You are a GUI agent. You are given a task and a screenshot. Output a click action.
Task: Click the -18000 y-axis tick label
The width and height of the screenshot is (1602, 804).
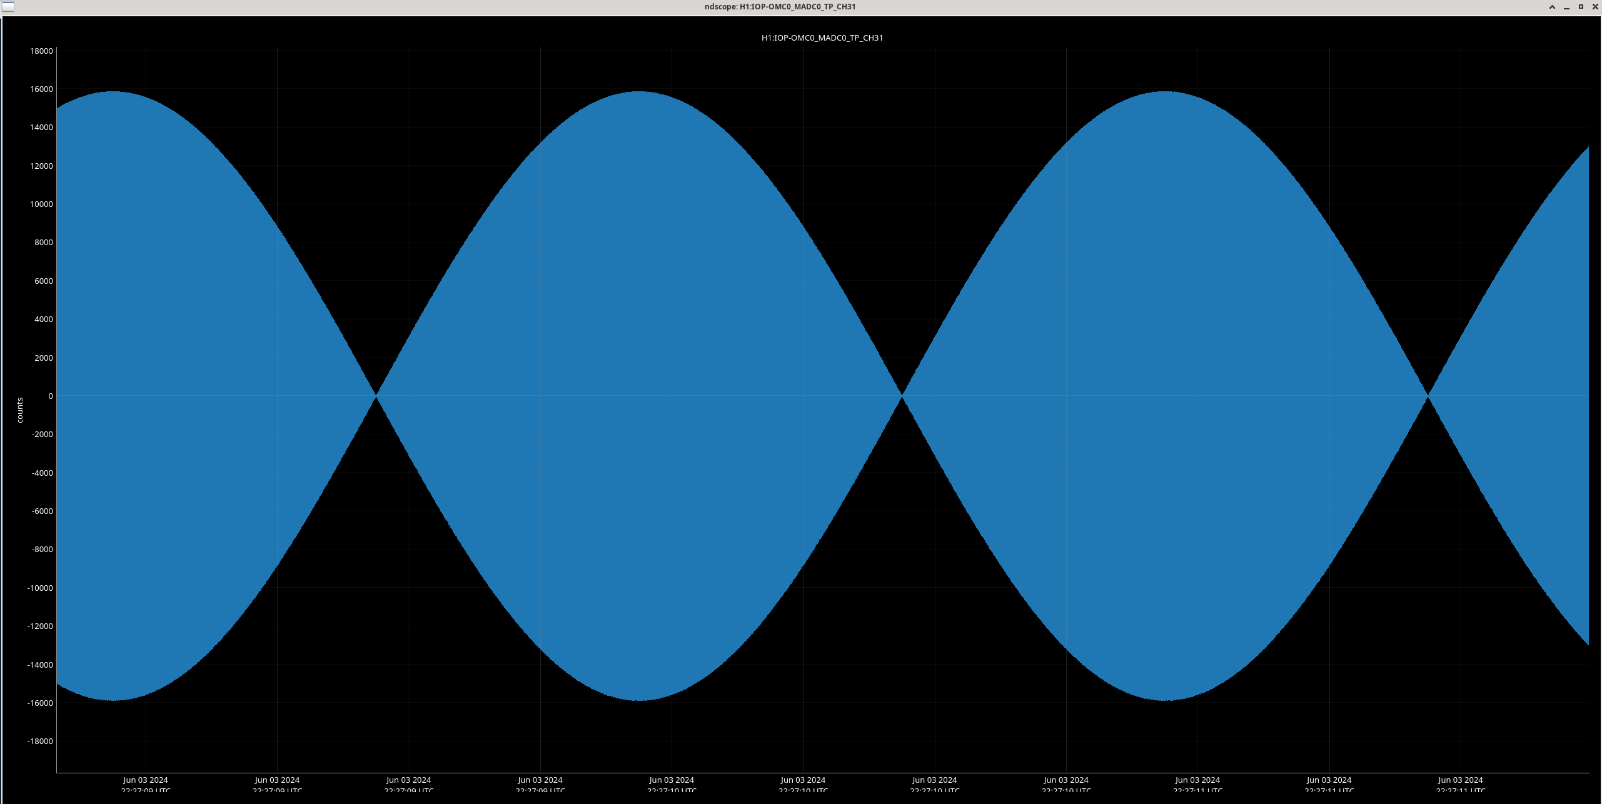point(39,741)
